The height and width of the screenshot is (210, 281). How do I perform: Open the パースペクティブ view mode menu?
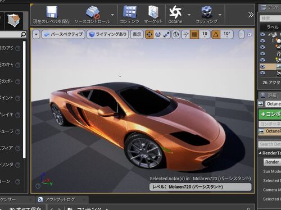pos(64,34)
